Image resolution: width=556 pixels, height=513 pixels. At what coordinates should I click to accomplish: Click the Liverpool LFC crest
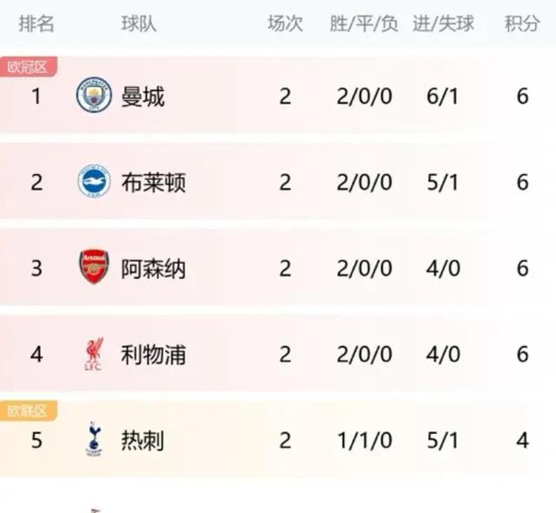coord(95,354)
